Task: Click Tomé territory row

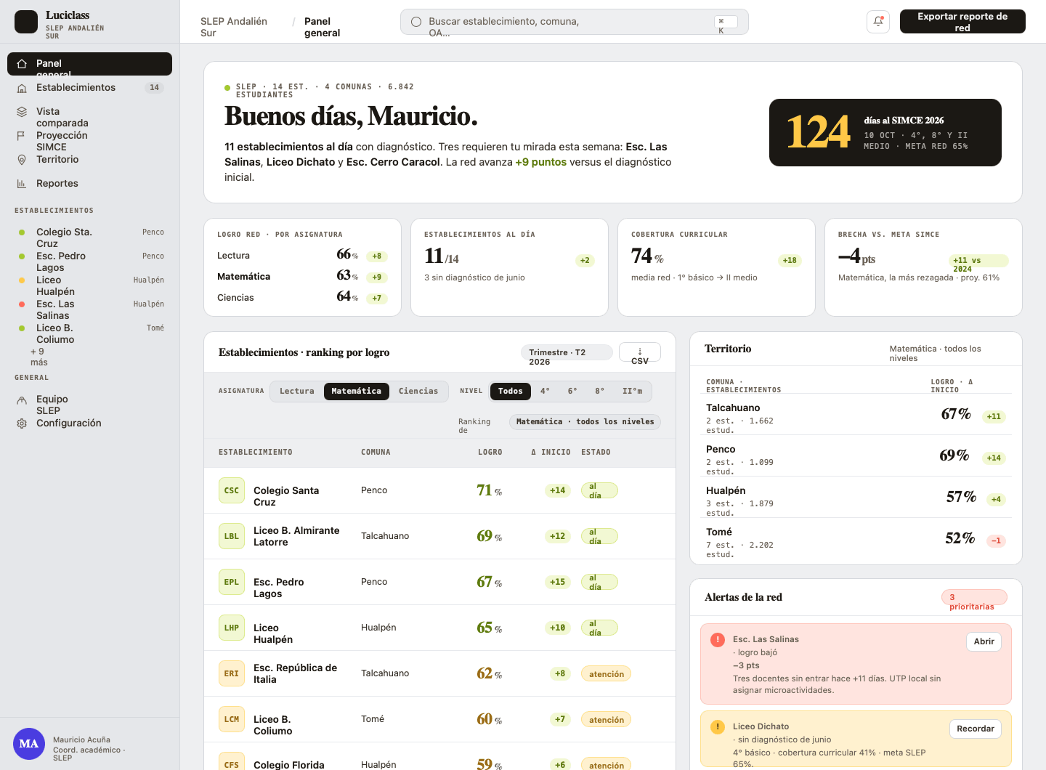Action: pos(856,538)
